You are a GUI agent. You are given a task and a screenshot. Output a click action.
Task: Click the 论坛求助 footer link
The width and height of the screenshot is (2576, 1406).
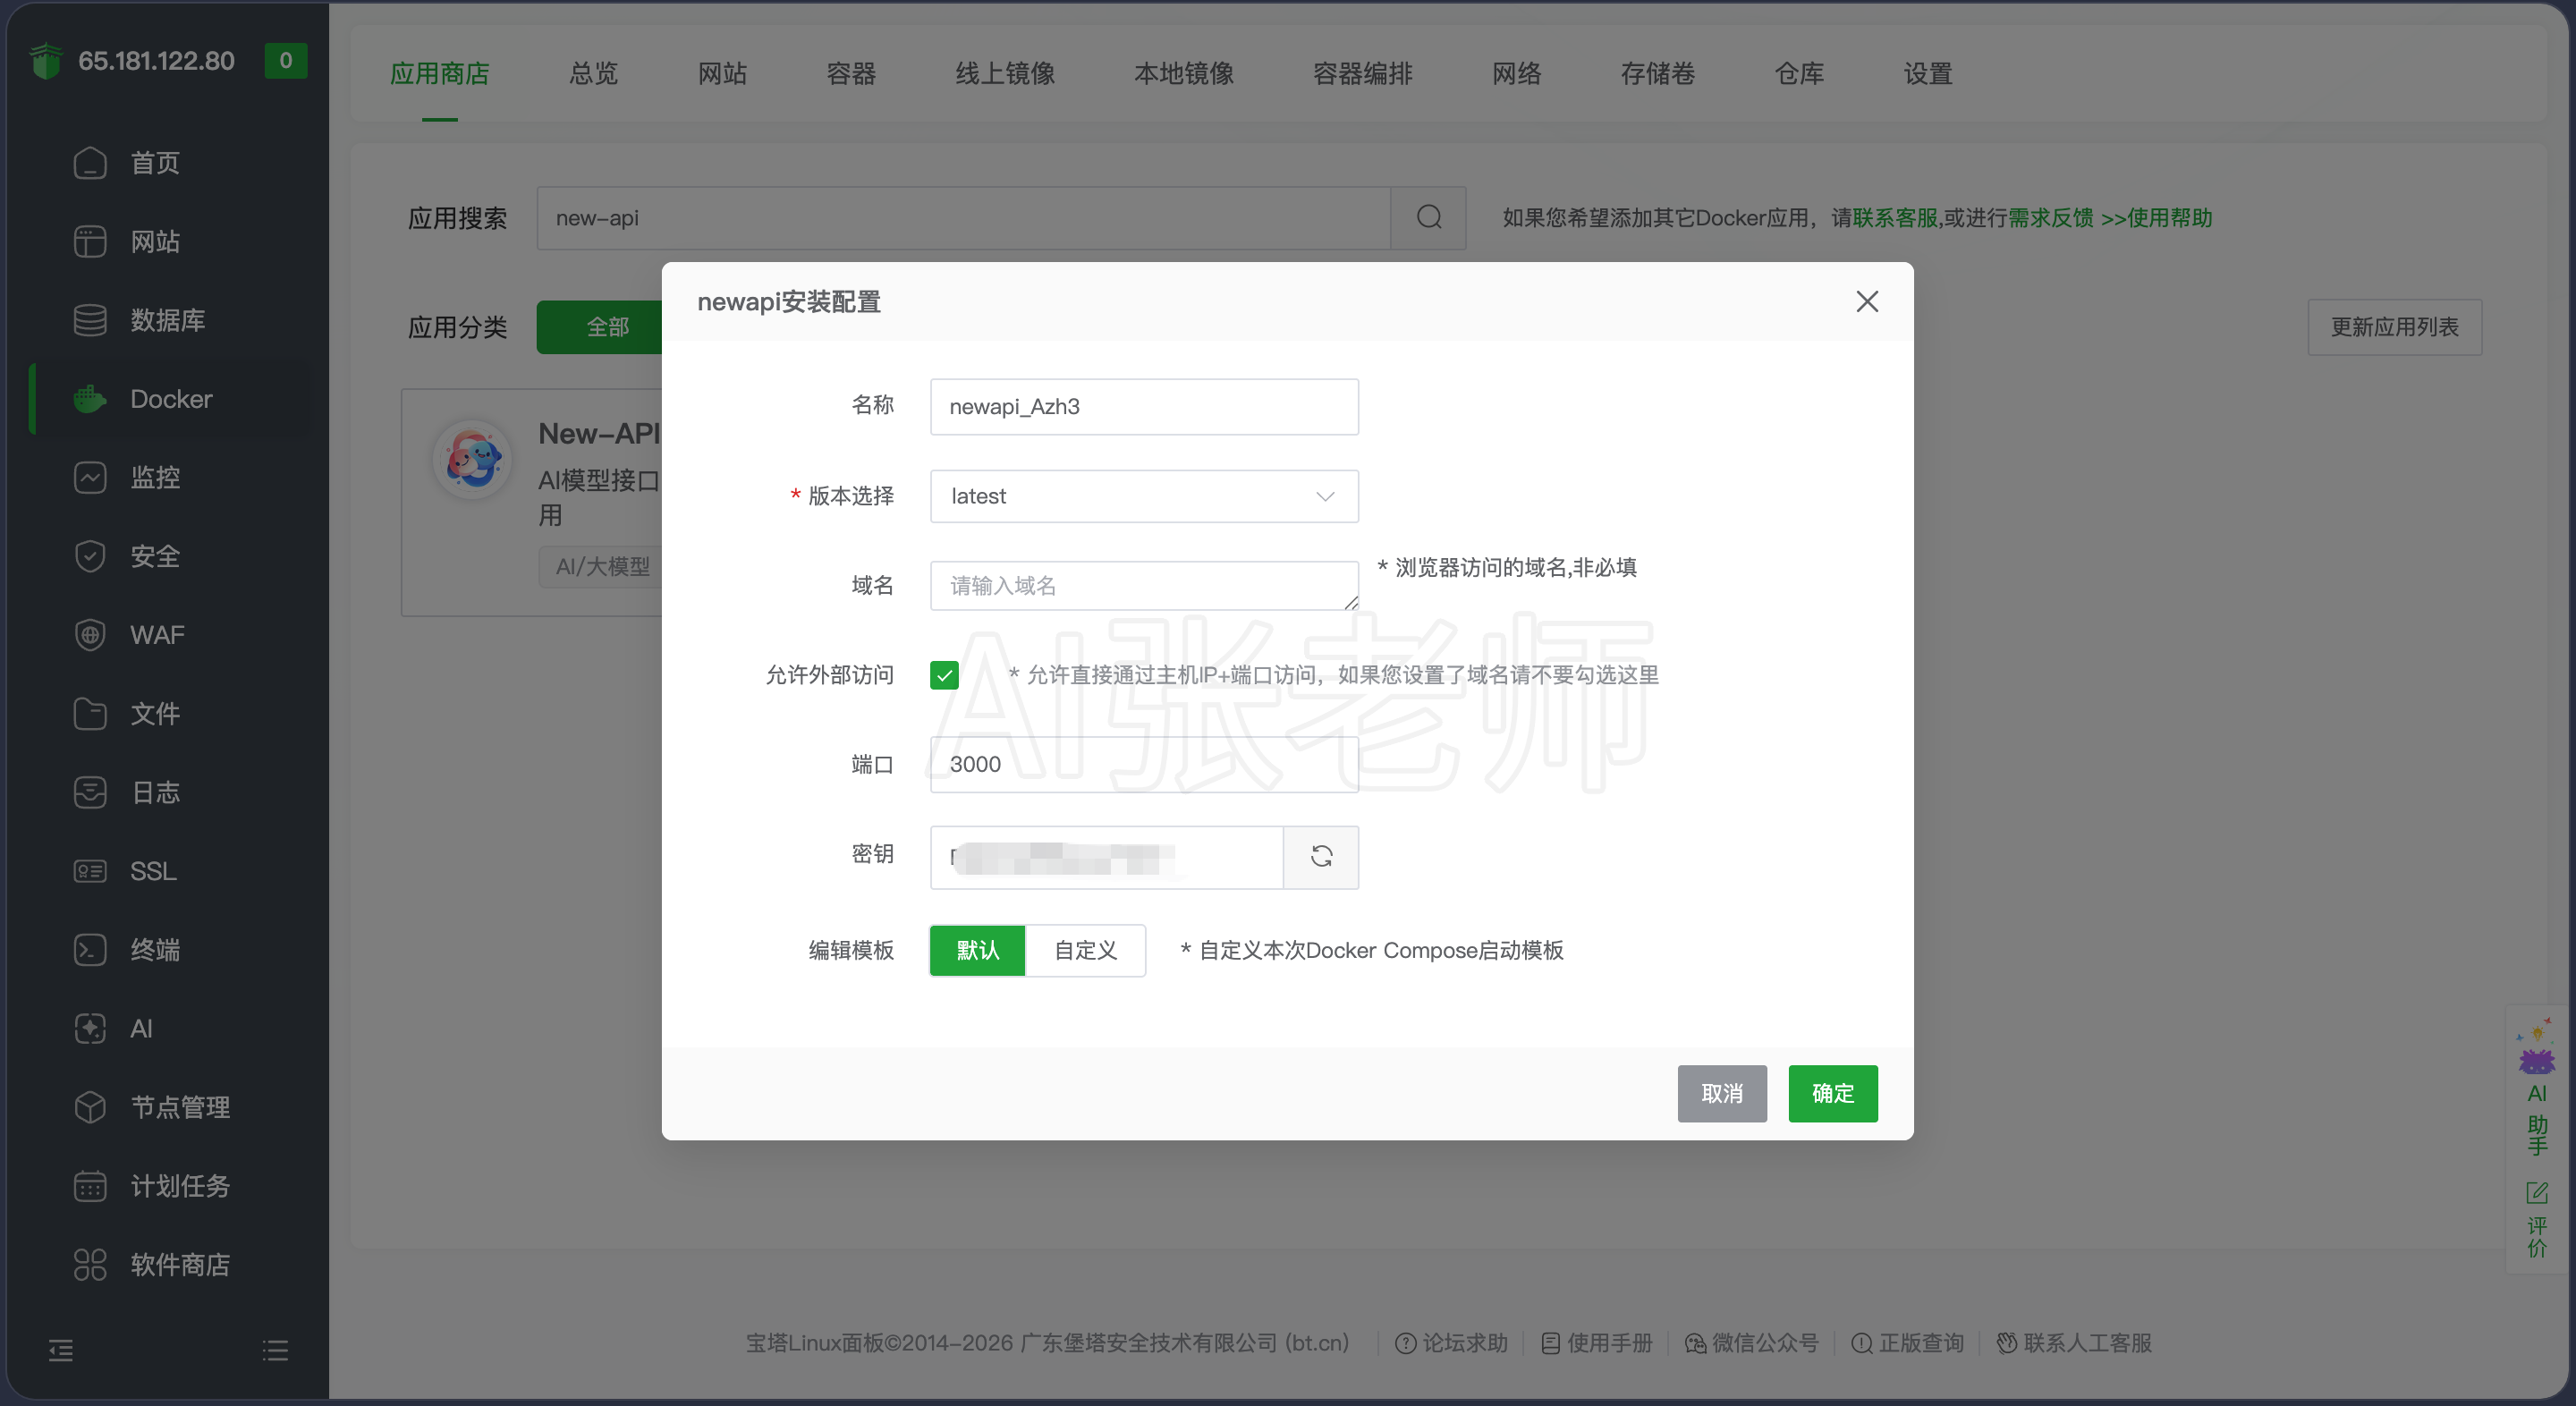pyautogui.click(x=1452, y=1343)
